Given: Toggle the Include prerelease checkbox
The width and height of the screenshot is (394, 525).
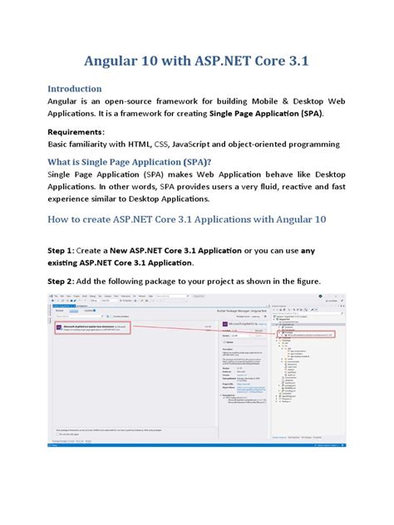Looking at the screenshot, I should [111, 316].
